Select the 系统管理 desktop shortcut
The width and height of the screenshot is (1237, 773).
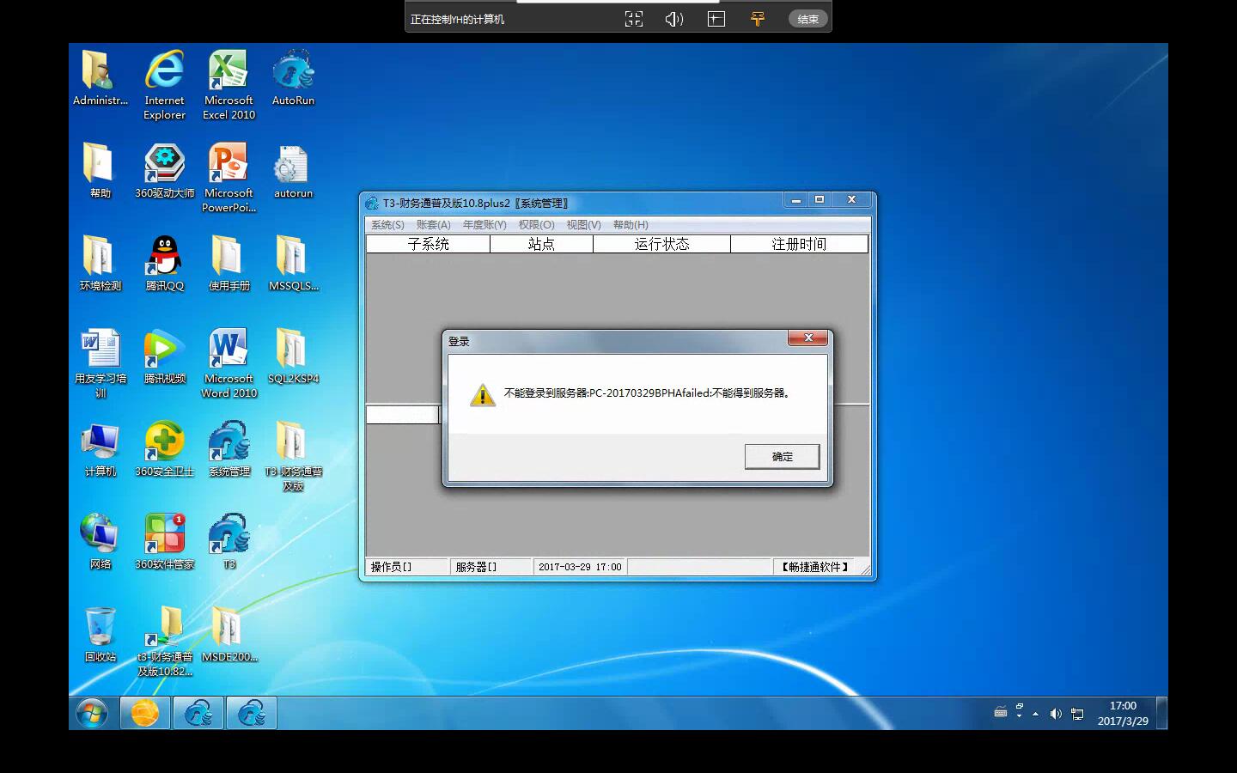pyautogui.click(x=229, y=449)
